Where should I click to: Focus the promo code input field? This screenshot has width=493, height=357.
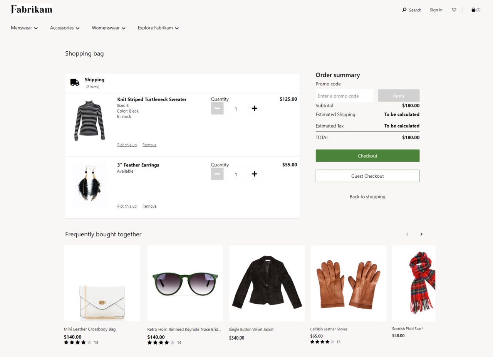coord(344,96)
